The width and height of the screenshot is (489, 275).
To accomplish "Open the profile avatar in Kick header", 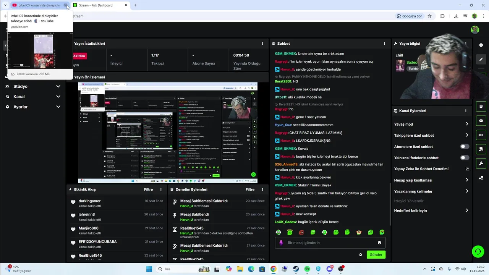I will coord(475,30).
